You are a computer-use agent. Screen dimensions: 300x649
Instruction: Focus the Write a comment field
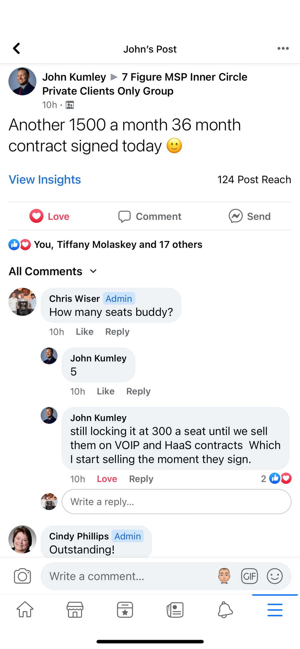pyautogui.click(x=127, y=576)
